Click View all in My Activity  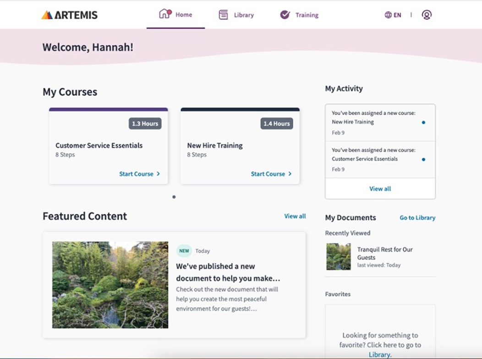[x=380, y=189]
